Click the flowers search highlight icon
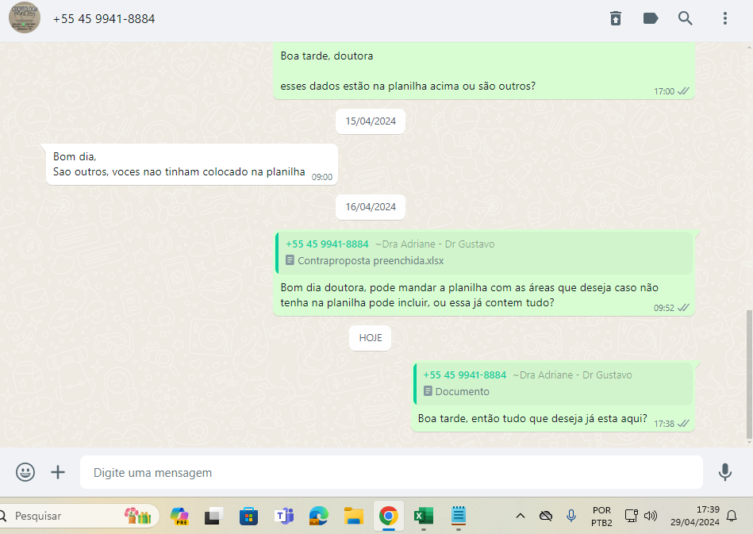The width and height of the screenshot is (753, 534). click(138, 516)
